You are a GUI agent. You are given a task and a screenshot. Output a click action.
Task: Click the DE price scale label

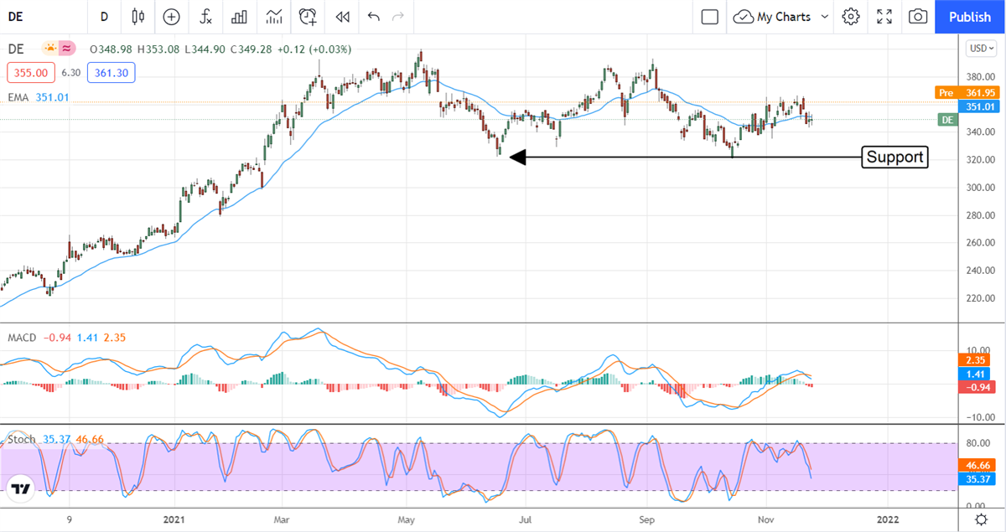click(947, 120)
